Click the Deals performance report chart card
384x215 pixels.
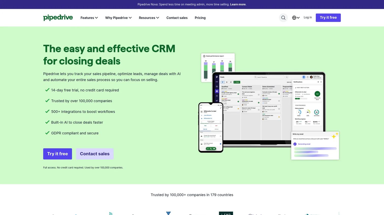pos(218,67)
